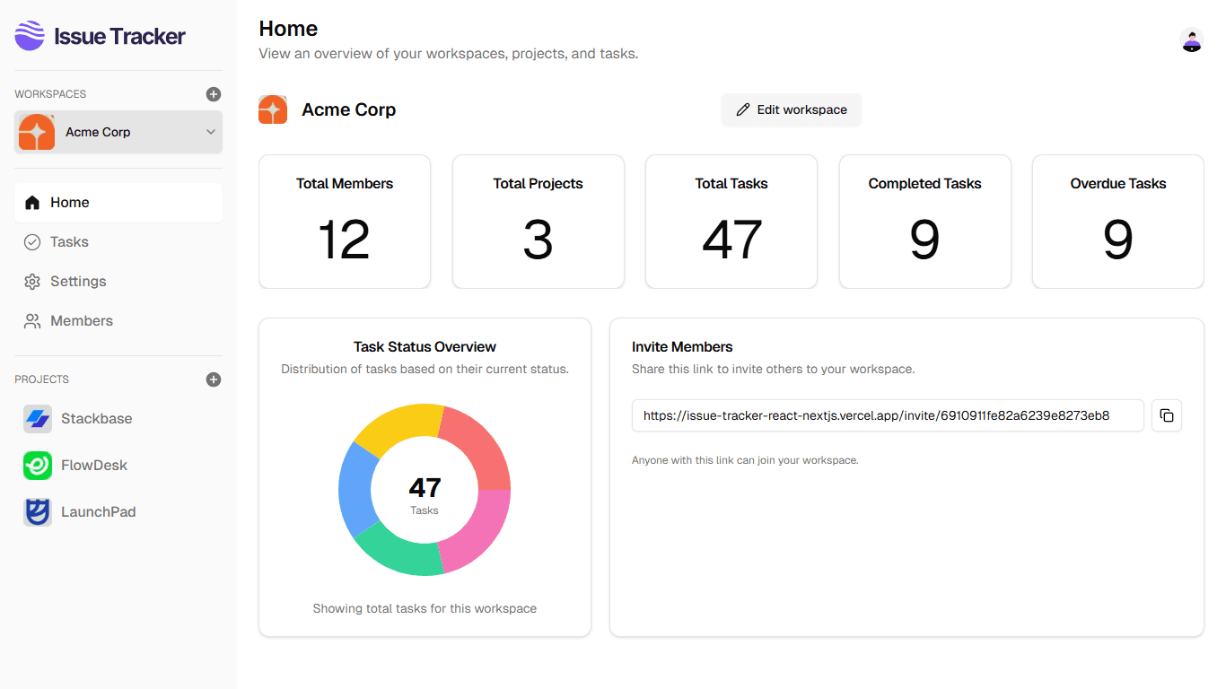Screen dimensions: 1226x689
Task: Create a new project using plus icon
Action: [214, 379]
